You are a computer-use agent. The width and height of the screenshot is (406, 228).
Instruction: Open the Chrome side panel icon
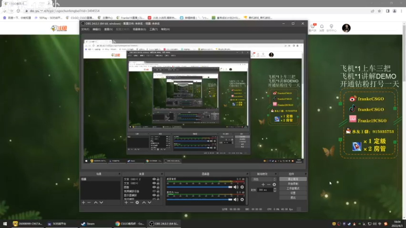[388, 11]
